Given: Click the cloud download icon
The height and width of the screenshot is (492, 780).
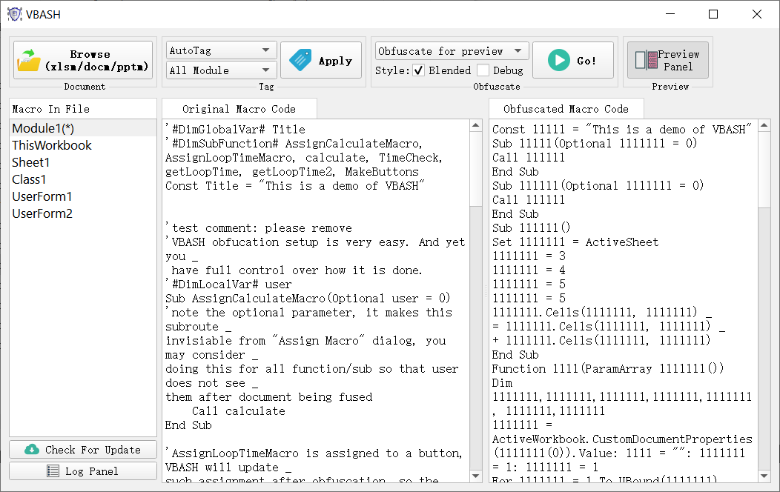Looking at the screenshot, I should 32,449.
